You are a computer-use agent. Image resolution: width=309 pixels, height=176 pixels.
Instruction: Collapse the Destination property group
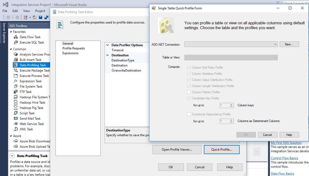pos(107,55)
